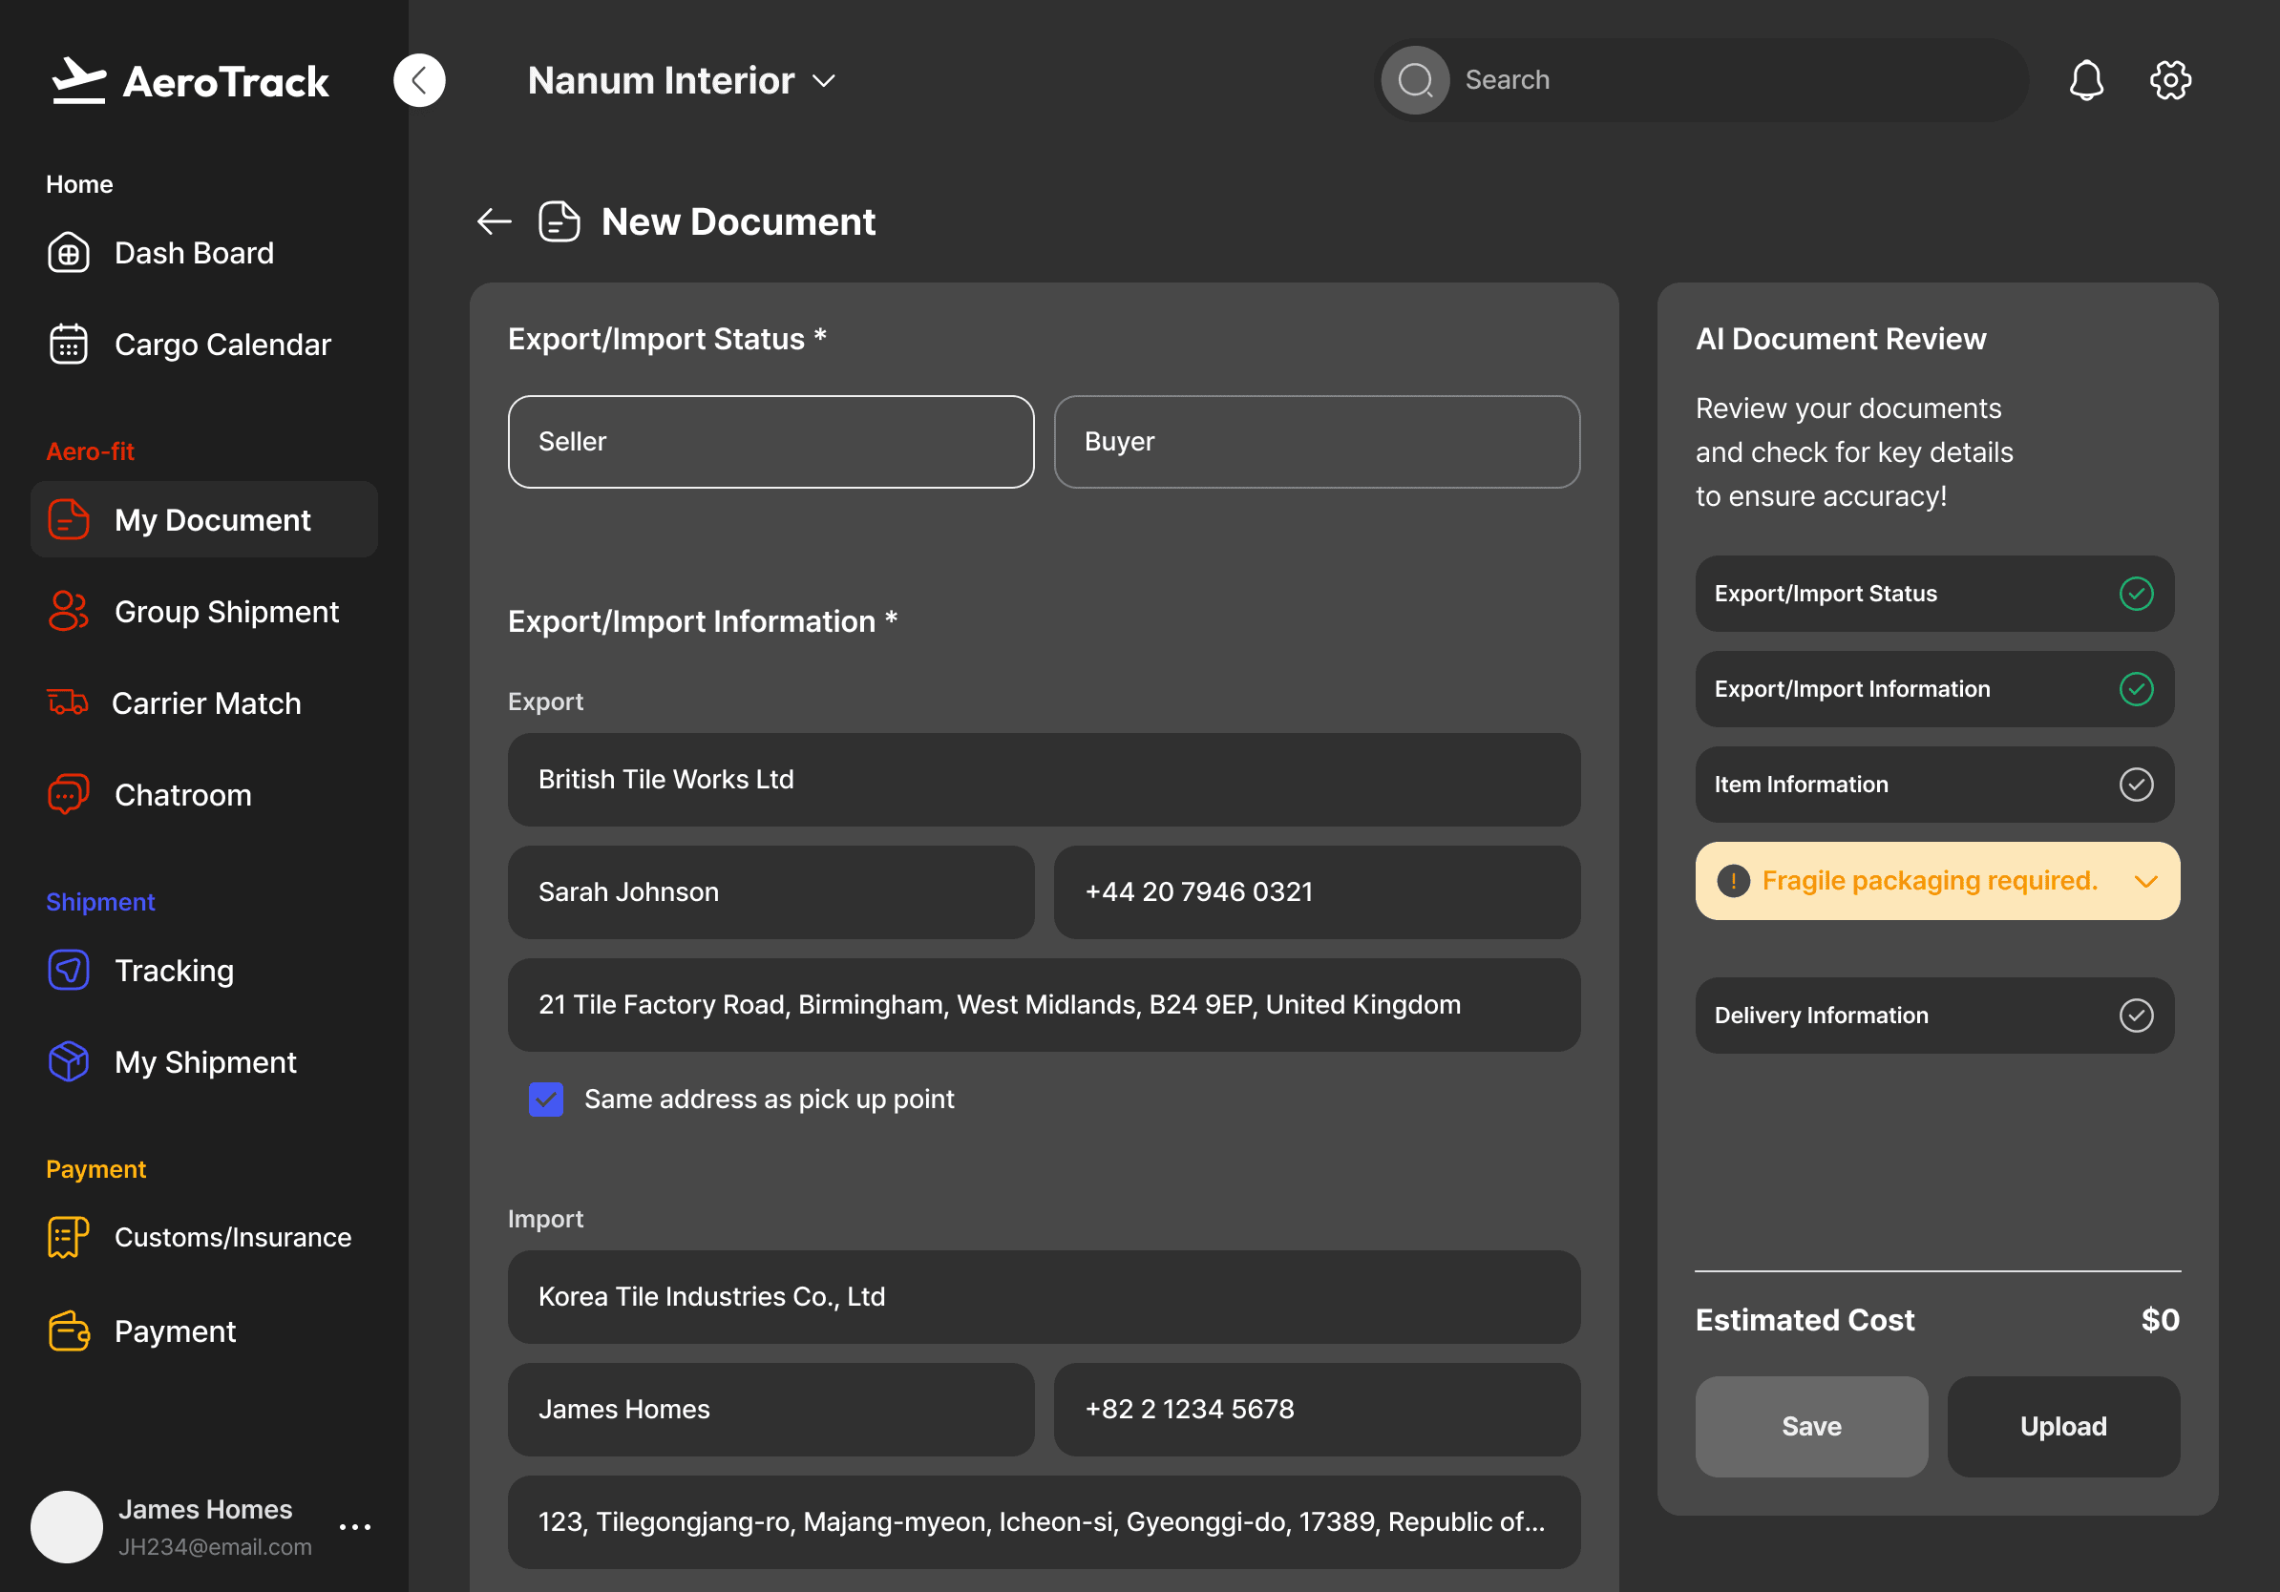
Task: Open settings via gear icon
Action: click(x=2170, y=80)
